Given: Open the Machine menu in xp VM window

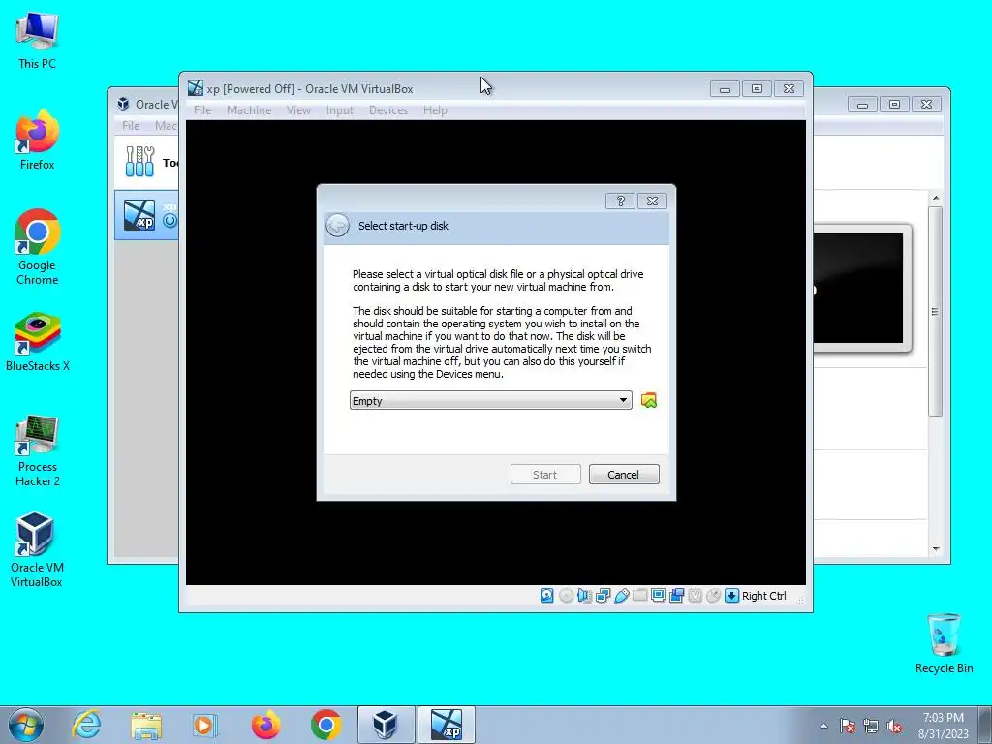Looking at the screenshot, I should (249, 110).
